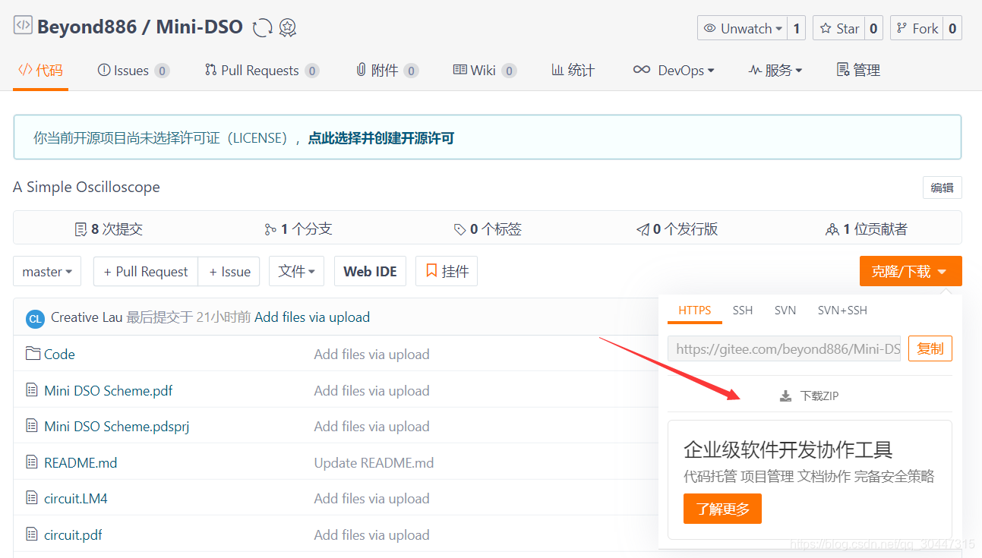Click the star count 0

pos(873,28)
